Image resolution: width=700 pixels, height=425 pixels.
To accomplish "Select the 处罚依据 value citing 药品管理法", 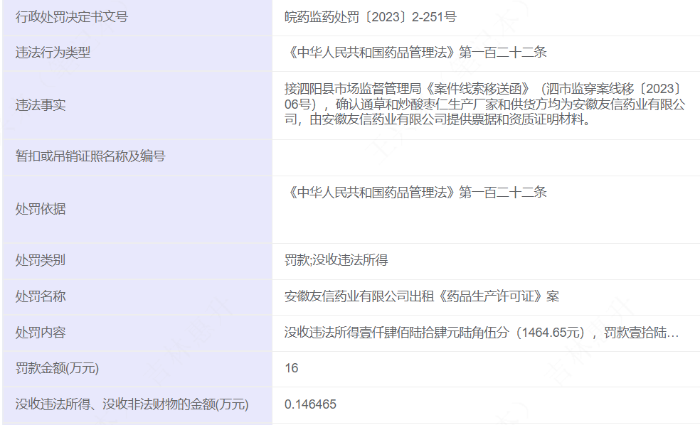I will click(x=415, y=193).
